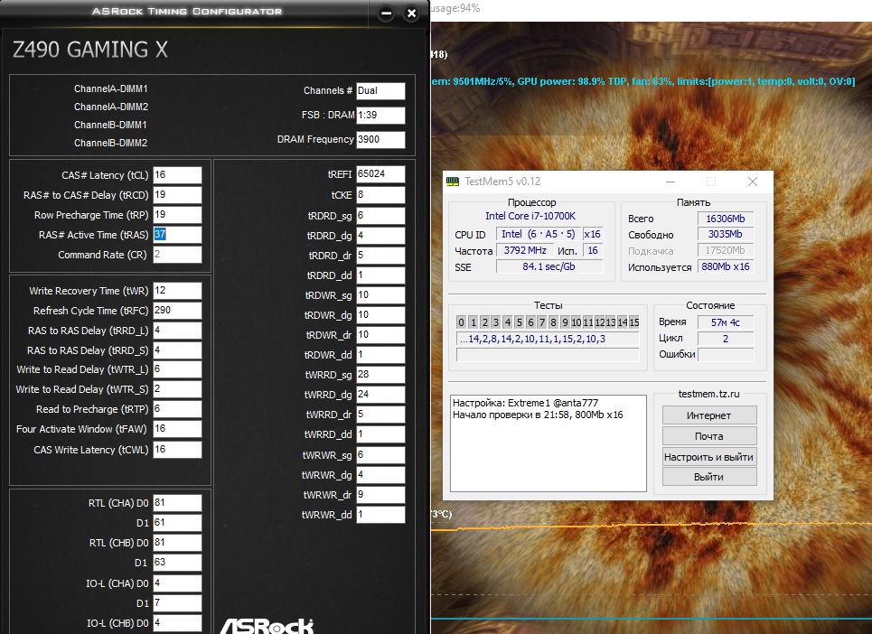872x634 pixels.
Task: Click the tWRRD_sg value field
Action: (381, 375)
